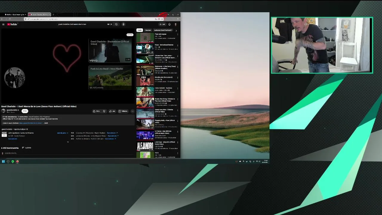Save the video with Tallenna button
The width and height of the screenshot is (382, 215).
[123, 111]
